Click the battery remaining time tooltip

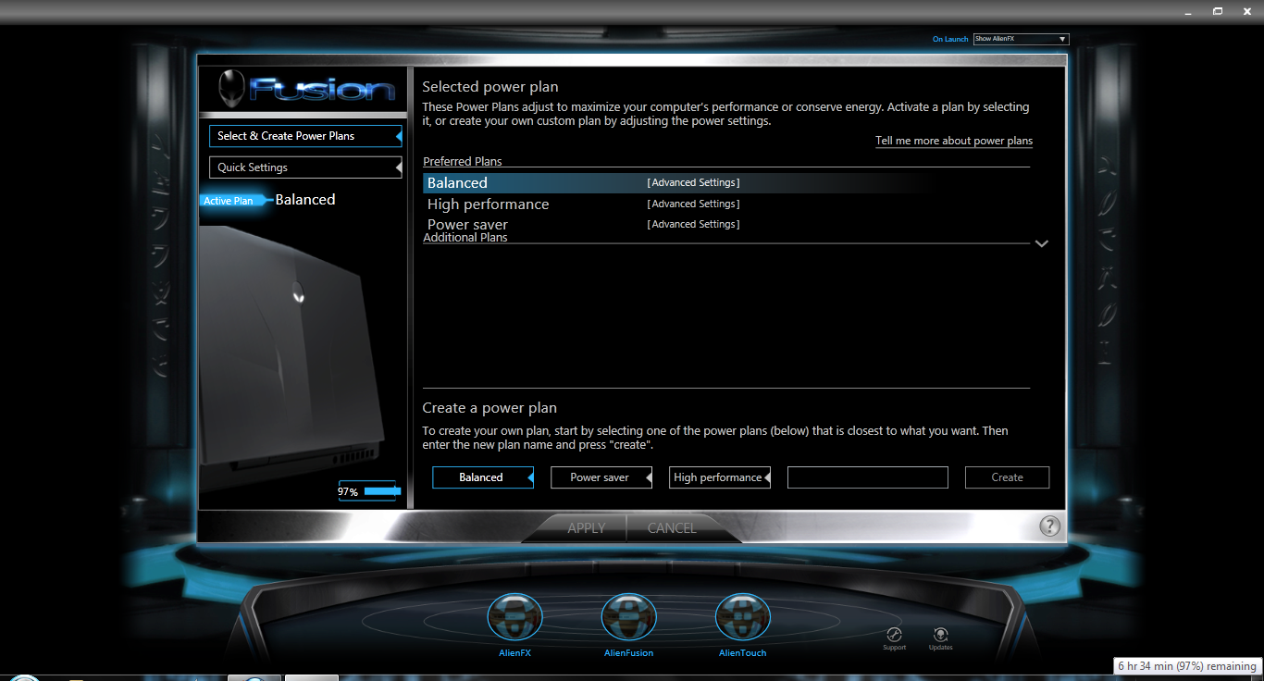(x=1188, y=666)
